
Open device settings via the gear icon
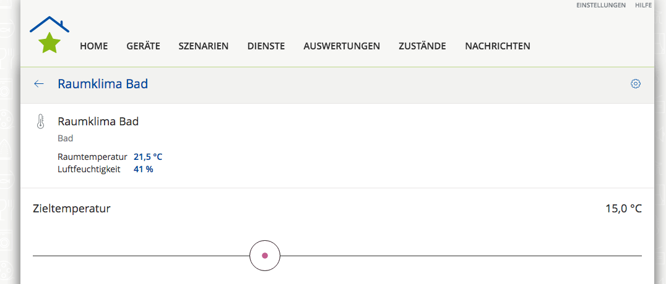tap(636, 84)
